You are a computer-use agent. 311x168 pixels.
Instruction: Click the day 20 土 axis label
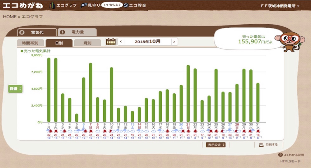pyautogui.click(x=181, y=126)
